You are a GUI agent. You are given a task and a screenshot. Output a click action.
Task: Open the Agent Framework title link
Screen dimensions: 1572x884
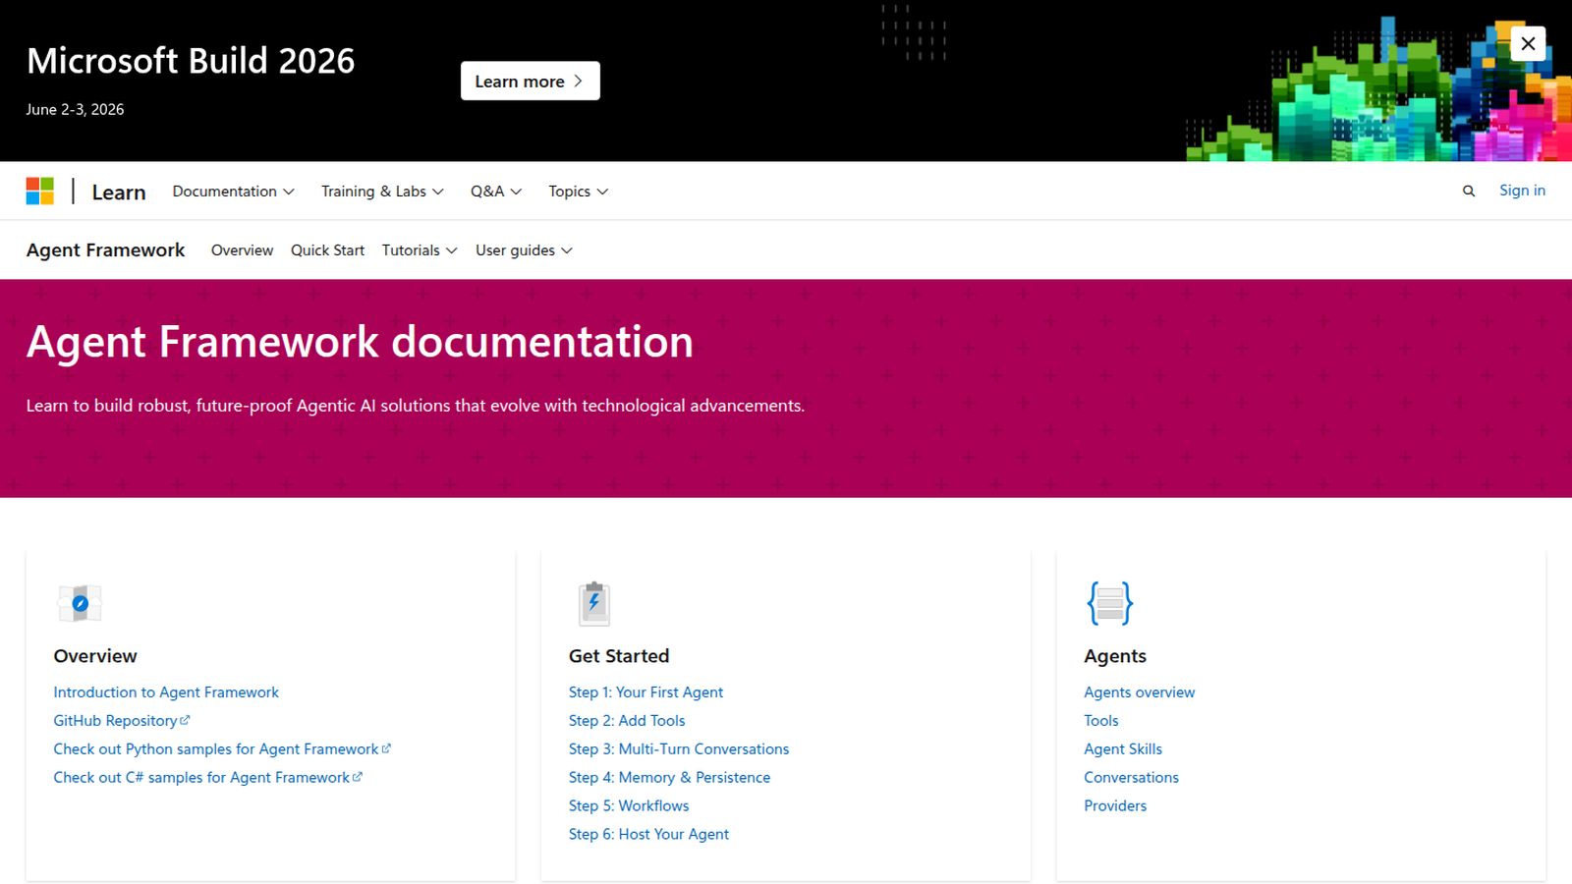tap(105, 250)
